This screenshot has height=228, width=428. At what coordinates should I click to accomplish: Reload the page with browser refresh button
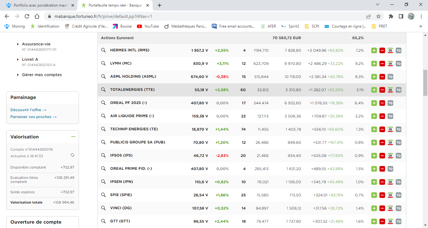pyautogui.click(x=27, y=16)
